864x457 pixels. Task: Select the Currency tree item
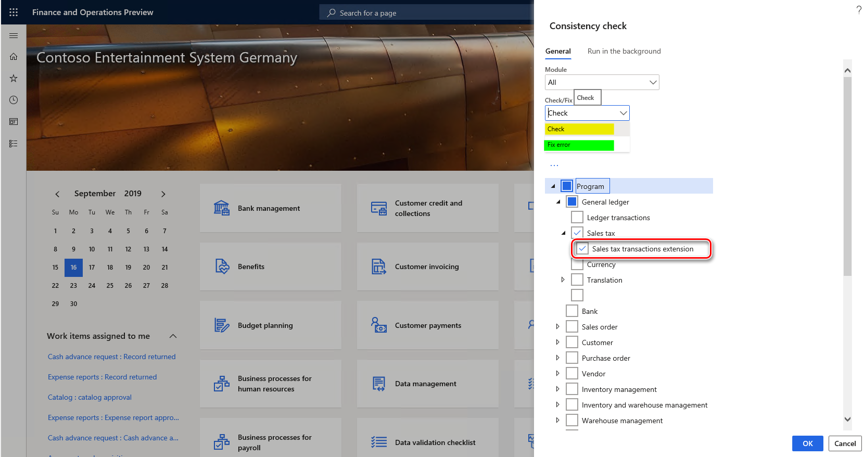[601, 264]
